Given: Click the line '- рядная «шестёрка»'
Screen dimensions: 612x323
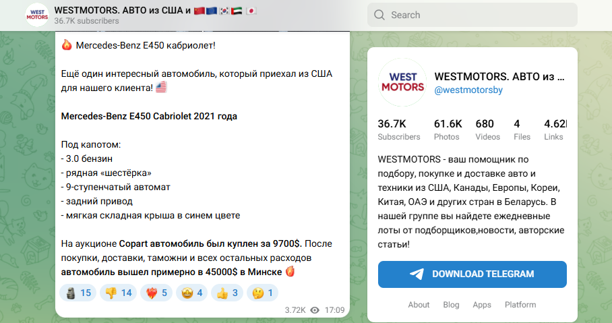Looking at the screenshot, I should point(106,173).
